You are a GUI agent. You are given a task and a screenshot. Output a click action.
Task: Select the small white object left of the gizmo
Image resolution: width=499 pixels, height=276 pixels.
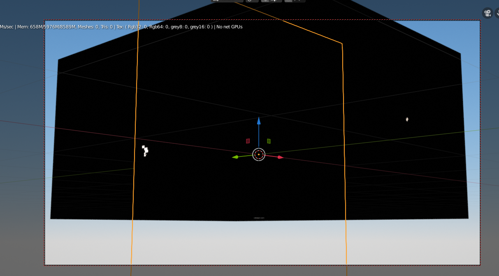(x=145, y=151)
